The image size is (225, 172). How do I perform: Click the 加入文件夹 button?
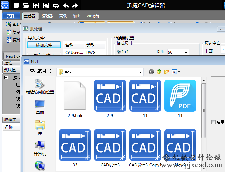point(44,54)
